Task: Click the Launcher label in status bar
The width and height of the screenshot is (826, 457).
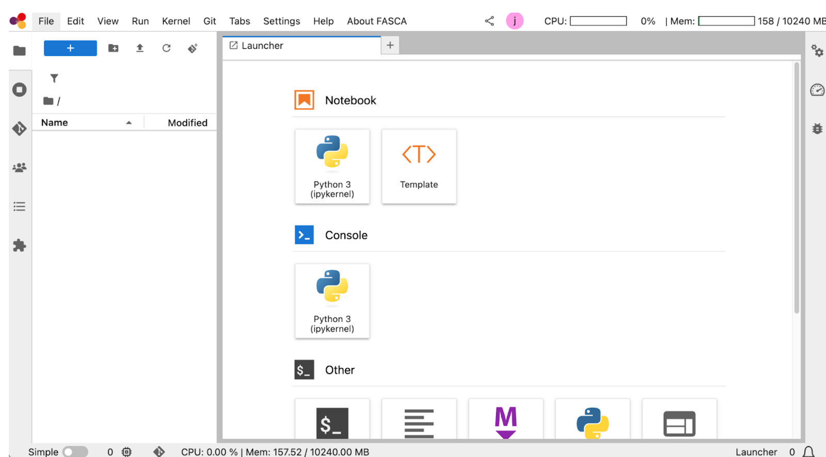Action: click(756, 452)
